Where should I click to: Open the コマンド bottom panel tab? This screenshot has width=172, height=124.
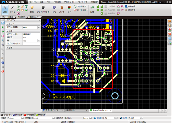[6, 115]
